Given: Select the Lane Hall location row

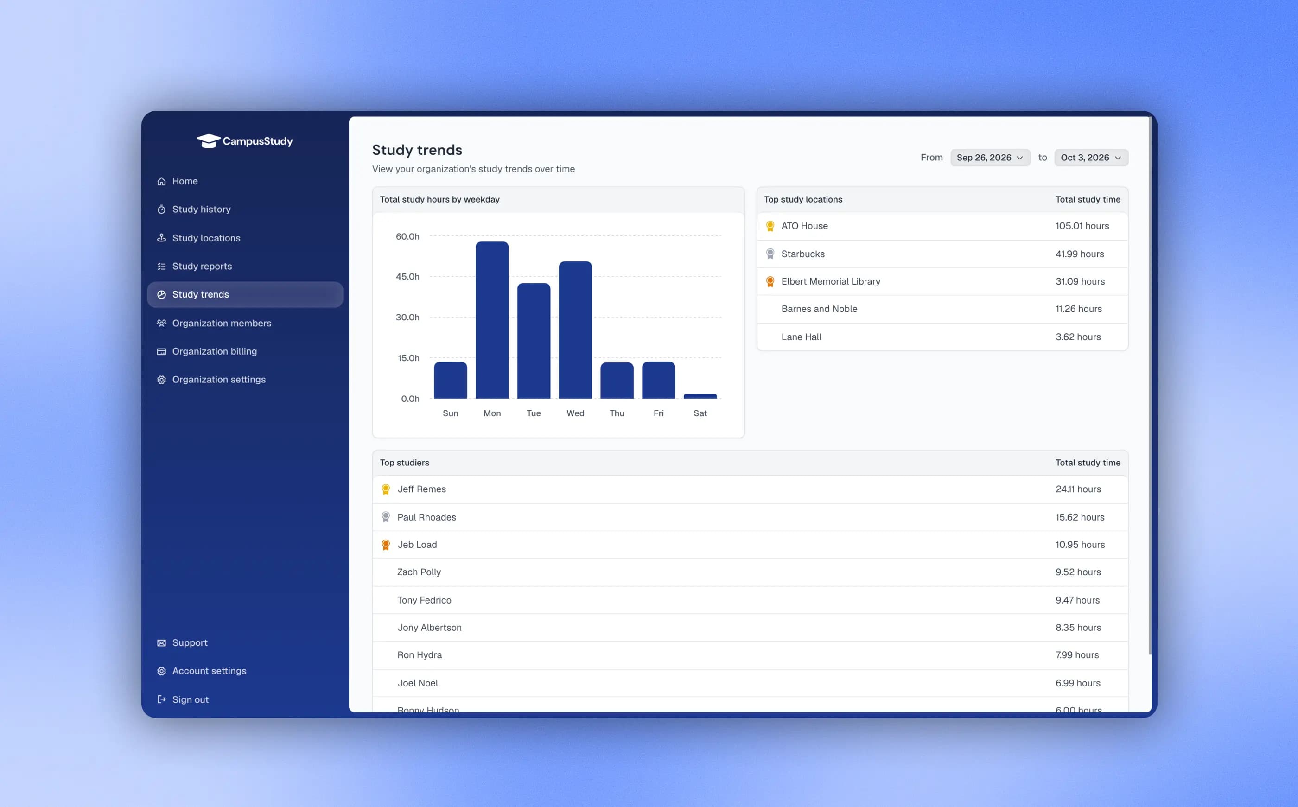Looking at the screenshot, I should (942, 337).
